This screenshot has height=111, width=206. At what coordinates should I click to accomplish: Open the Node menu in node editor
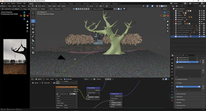coord(61,79)
